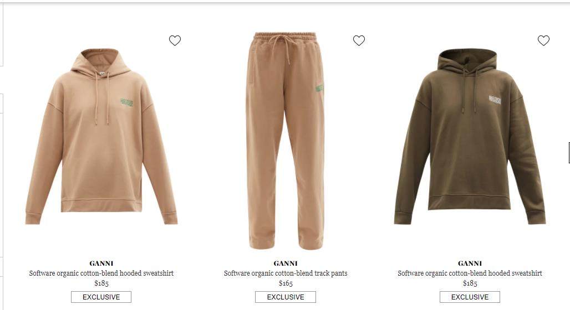Click white logo on olive hoodie chest
The width and height of the screenshot is (570, 310).
click(x=495, y=100)
